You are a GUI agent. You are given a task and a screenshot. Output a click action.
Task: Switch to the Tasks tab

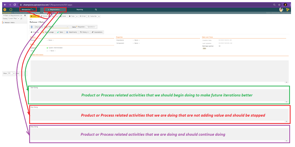coord(60,32)
